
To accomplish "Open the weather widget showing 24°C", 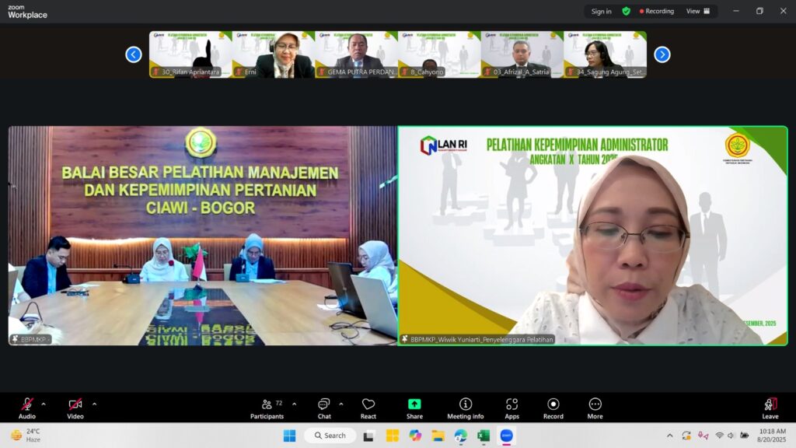I will [x=26, y=436].
